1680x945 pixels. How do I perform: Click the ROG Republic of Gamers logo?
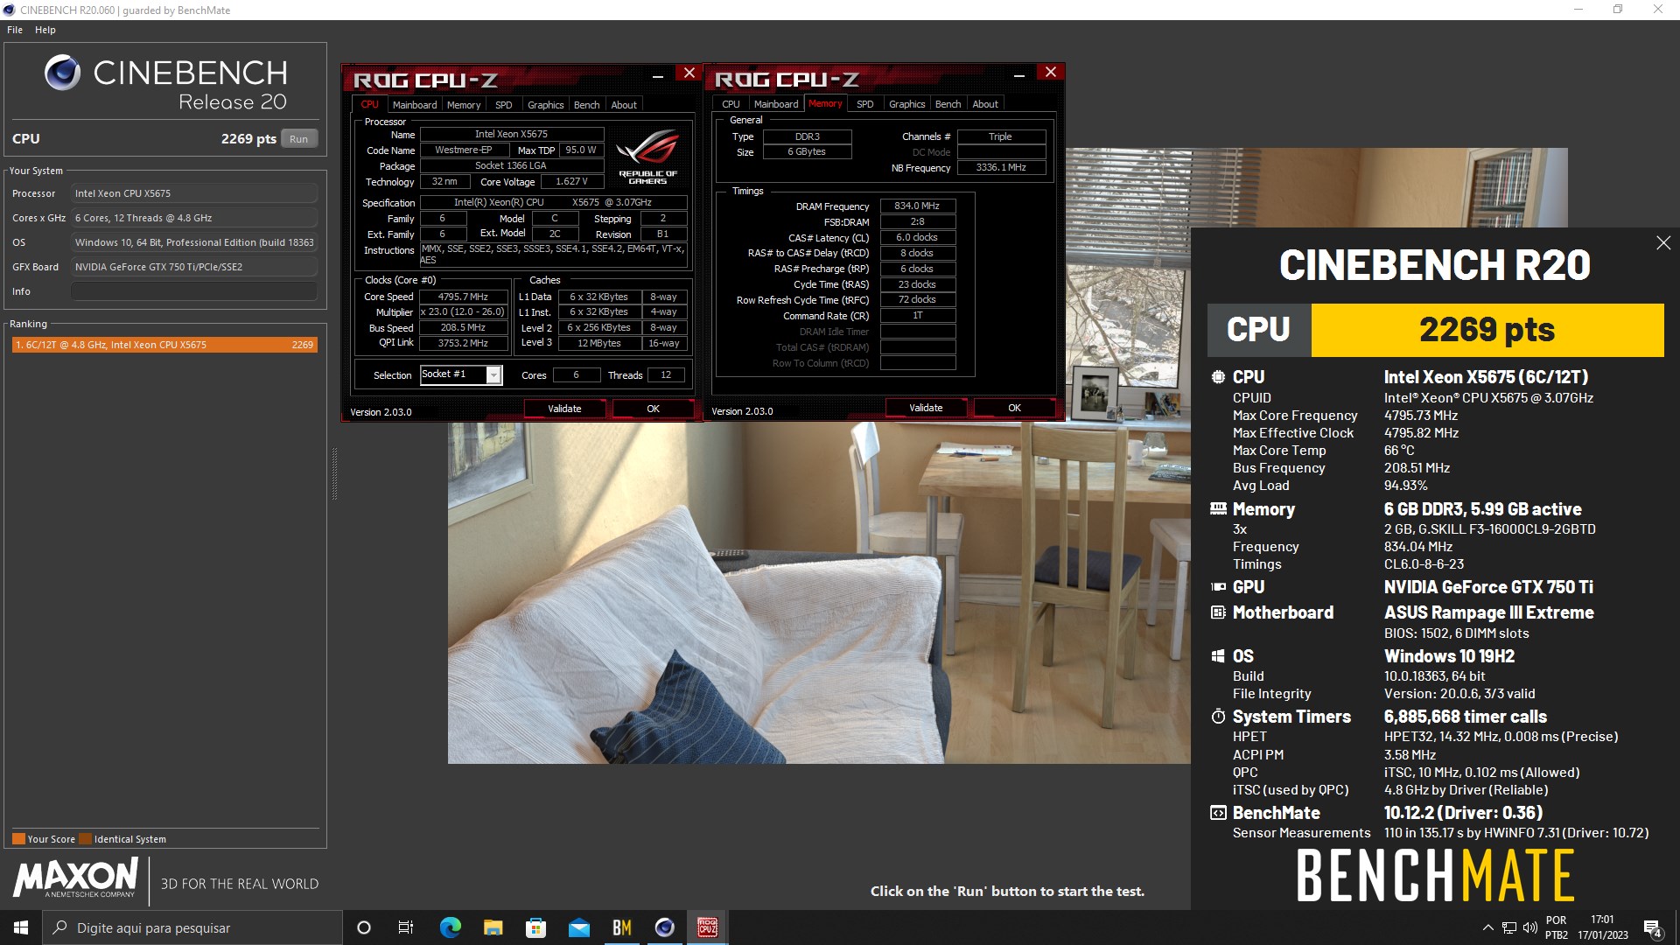click(647, 157)
